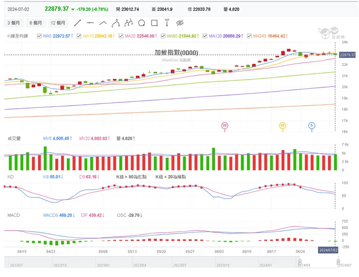The height and width of the screenshot is (277, 359).
Task: Switch chart range to 3 個月
Action: pyautogui.click(x=14, y=23)
